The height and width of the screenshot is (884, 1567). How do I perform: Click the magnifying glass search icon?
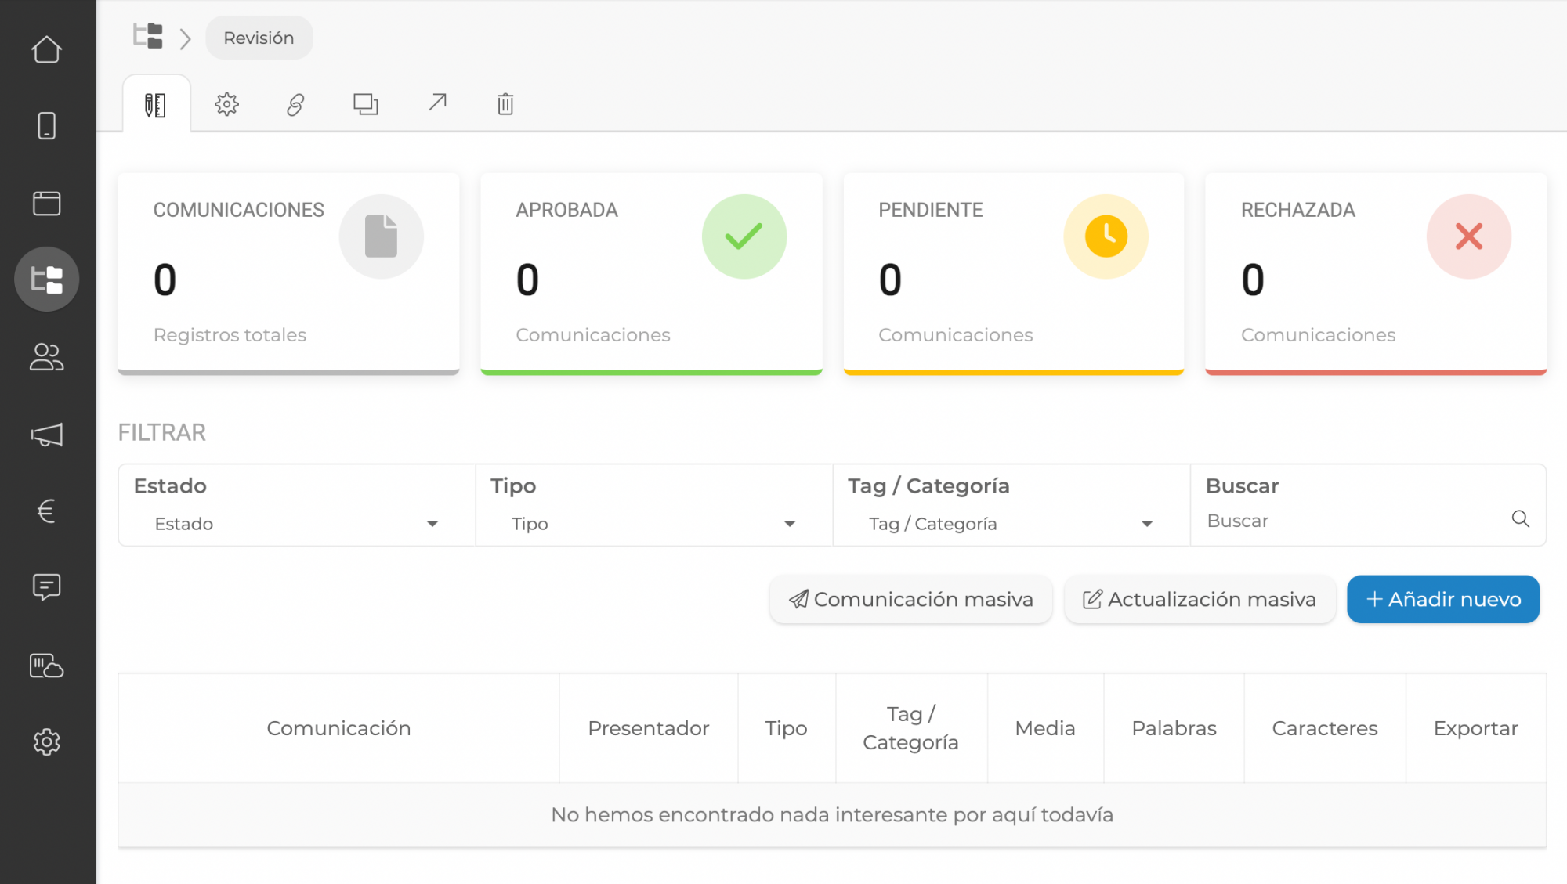(1520, 519)
